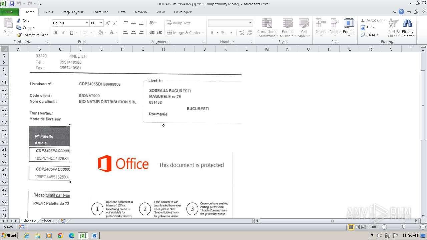Viewport: 427px width, 240px height.
Task: Click the Insert Worksheet tab icon
Action: (x=63, y=221)
